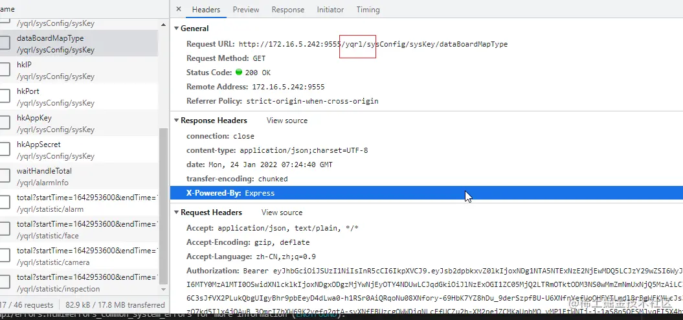Screen dimensions: 683x320
Task: Click the file icon next to hkPort
Action: tap(5, 96)
